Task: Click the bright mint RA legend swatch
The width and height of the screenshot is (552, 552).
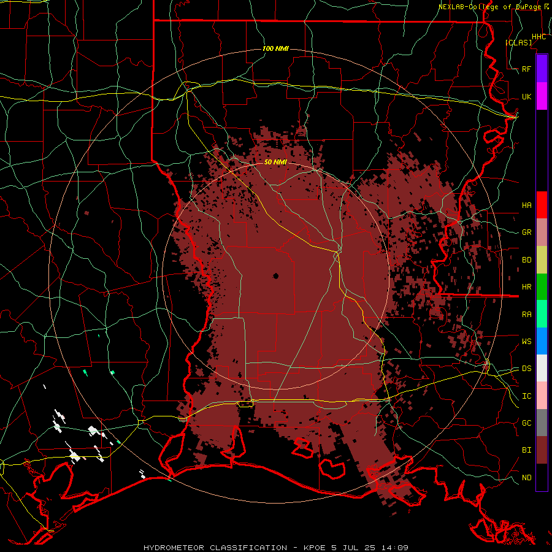Action: point(542,314)
